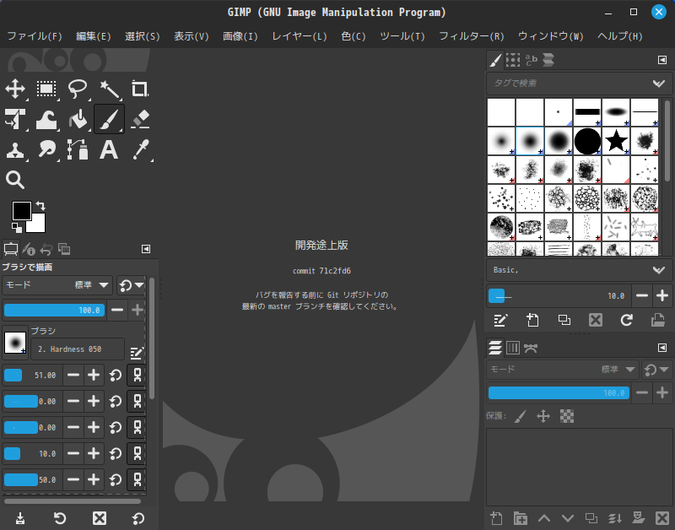The image size is (675, 530).
Task: Select the Warp Transform tool
Action: click(x=46, y=119)
